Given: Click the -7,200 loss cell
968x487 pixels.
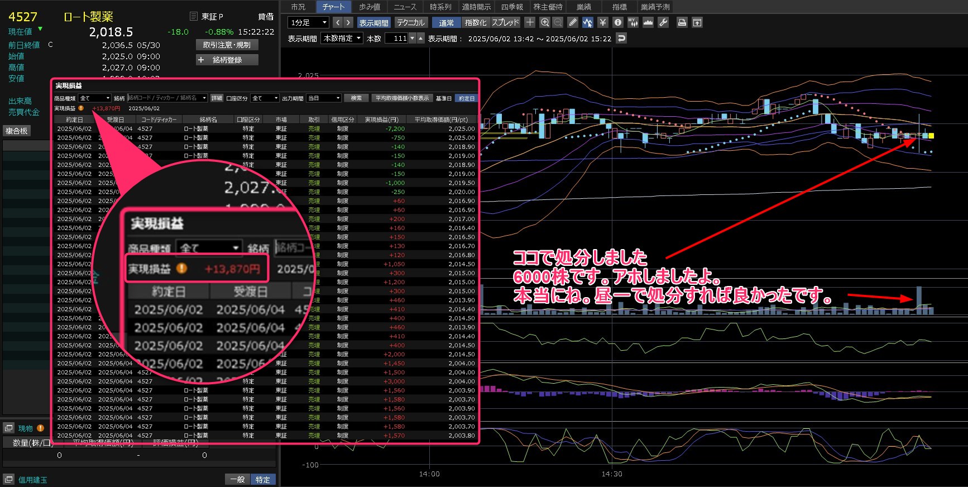Looking at the screenshot, I should [x=395, y=128].
